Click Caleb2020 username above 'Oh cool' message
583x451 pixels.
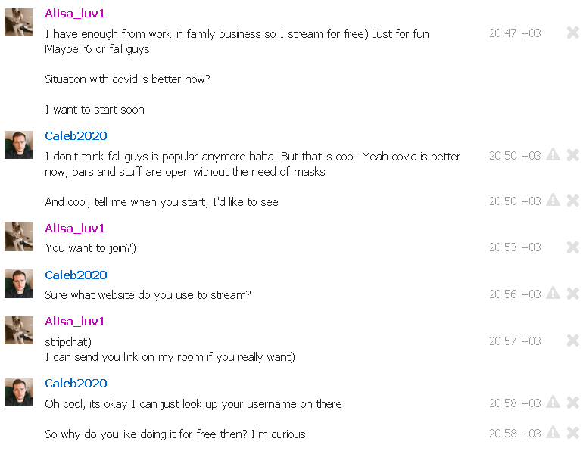76,384
